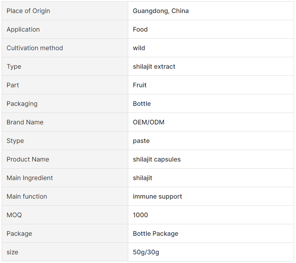The height and width of the screenshot is (263, 296).
Task: Click the MOQ value 1000
Action: [141, 215]
